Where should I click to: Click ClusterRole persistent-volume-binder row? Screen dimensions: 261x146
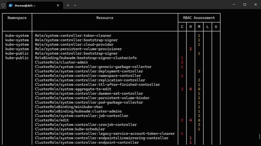pyautogui.click(x=92, y=98)
